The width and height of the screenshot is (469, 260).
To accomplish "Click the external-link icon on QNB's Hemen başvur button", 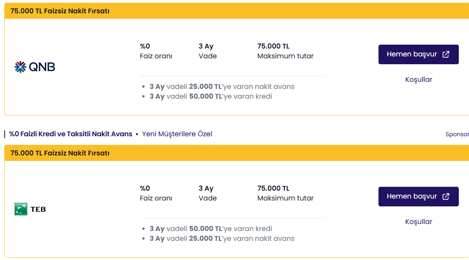I will 445,54.
